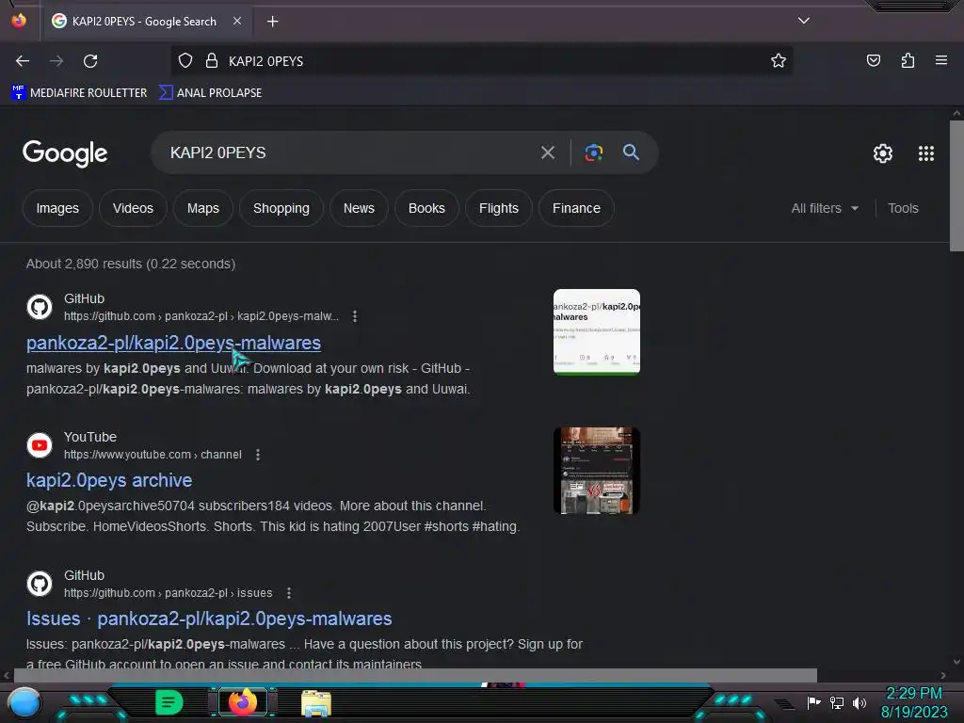Click the YouTube favicon of the second result
964x723 pixels.
point(40,445)
